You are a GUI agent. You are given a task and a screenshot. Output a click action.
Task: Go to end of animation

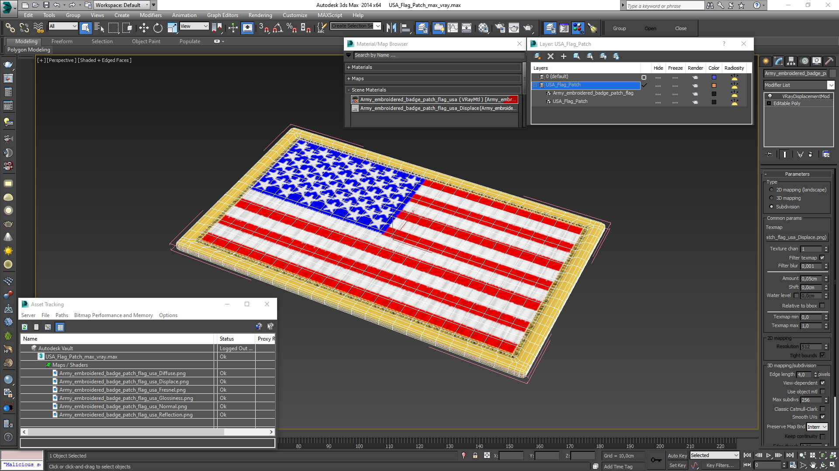click(x=790, y=455)
